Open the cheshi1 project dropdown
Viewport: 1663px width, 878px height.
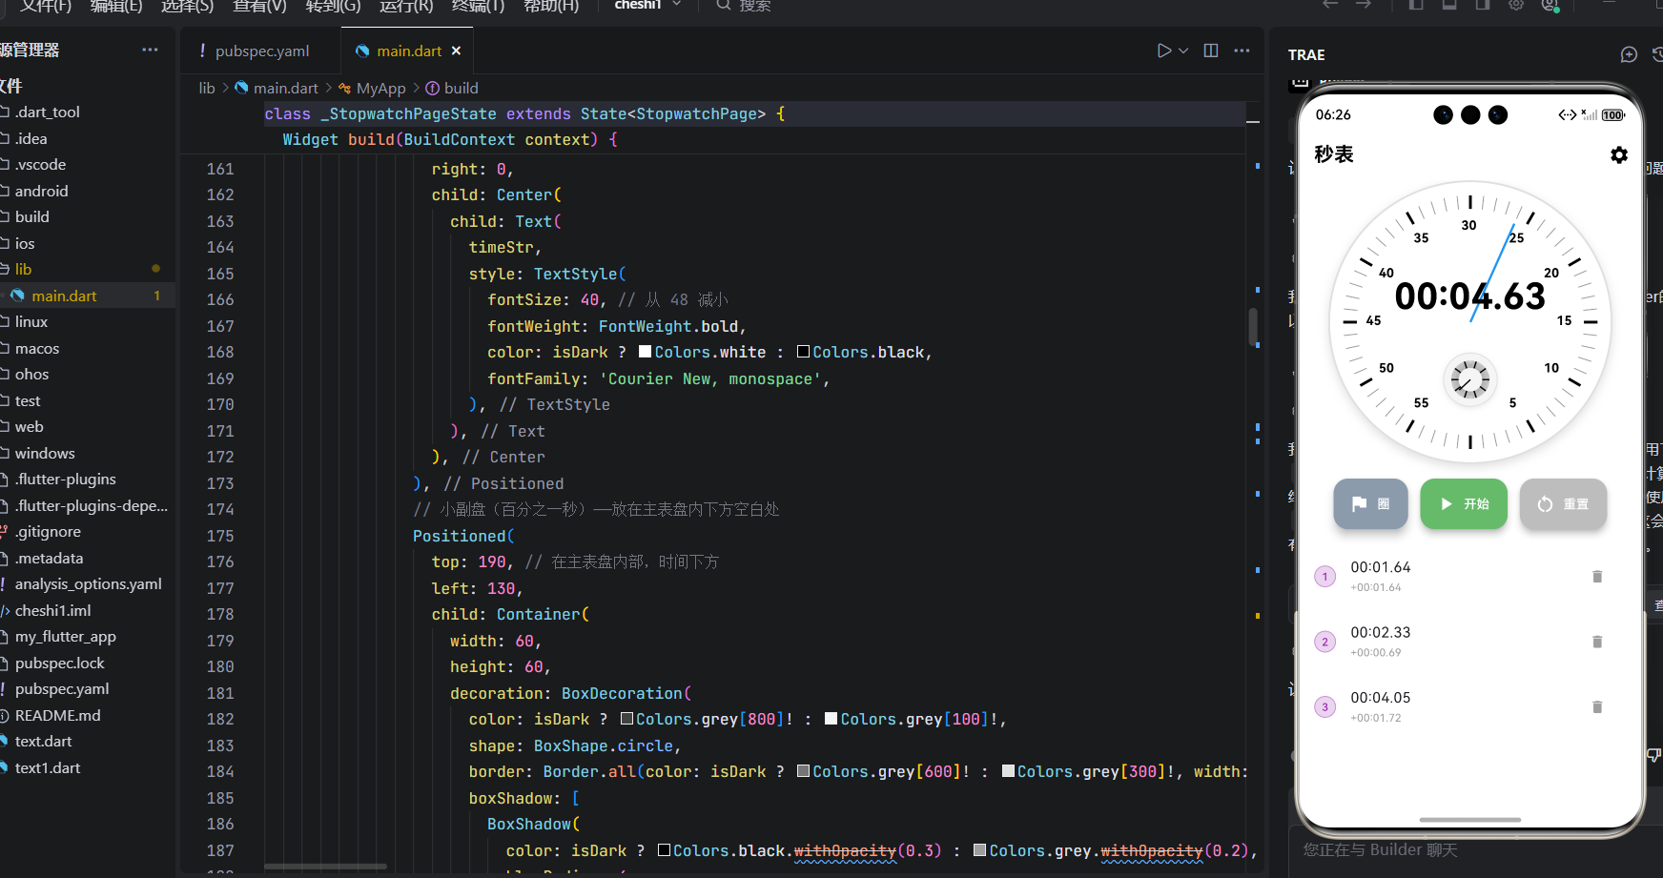pos(647,5)
